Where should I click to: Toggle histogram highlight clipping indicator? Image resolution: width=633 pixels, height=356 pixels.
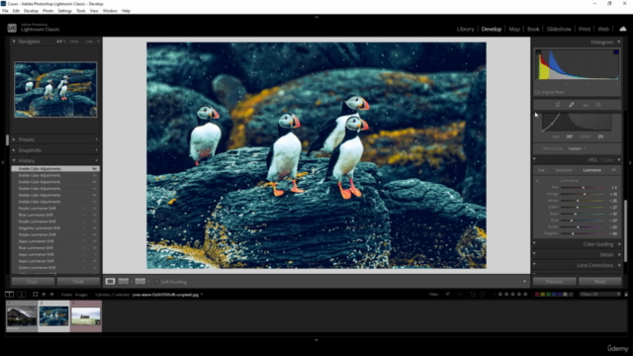(x=616, y=52)
